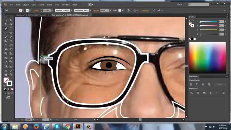This screenshot has height=130, width=231.
Task: Open Uniform width profile dropdown
Action: click(71, 10)
